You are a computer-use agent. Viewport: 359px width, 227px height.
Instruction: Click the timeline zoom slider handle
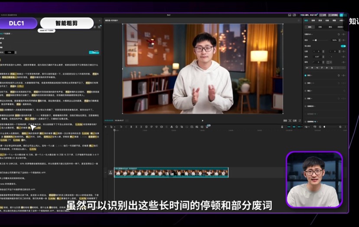coord(324,127)
